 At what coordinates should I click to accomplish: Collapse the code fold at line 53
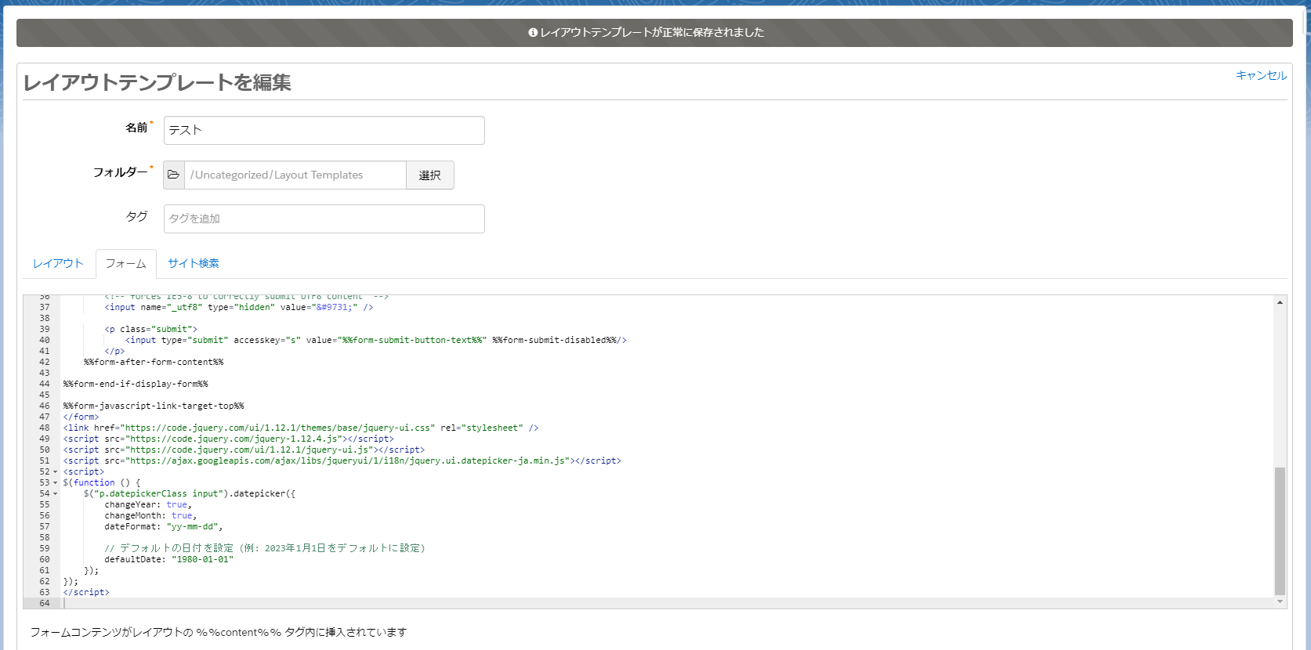coord(56,483)
